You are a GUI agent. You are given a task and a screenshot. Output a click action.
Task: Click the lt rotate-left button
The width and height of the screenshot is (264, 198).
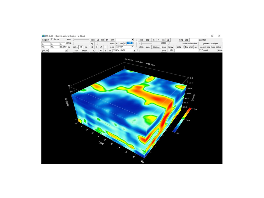(x=154, y=40)
